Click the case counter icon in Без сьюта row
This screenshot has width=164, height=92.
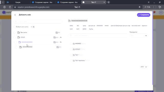pos(57,32)
